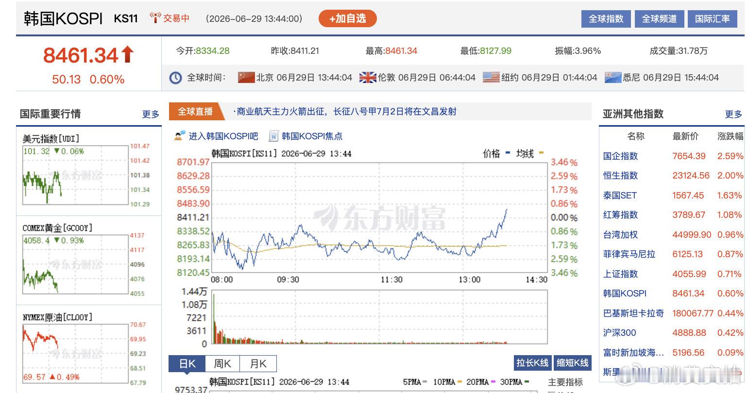The width and height of the screenshot is (748, 393).
Task: Click the 成交量:31.78万 value
Action: click(679, 51)
